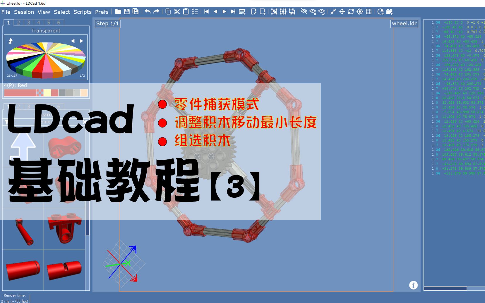485x303 pixels.
Task: Click the checklist selection icon
Action: [x=195, y=12]
